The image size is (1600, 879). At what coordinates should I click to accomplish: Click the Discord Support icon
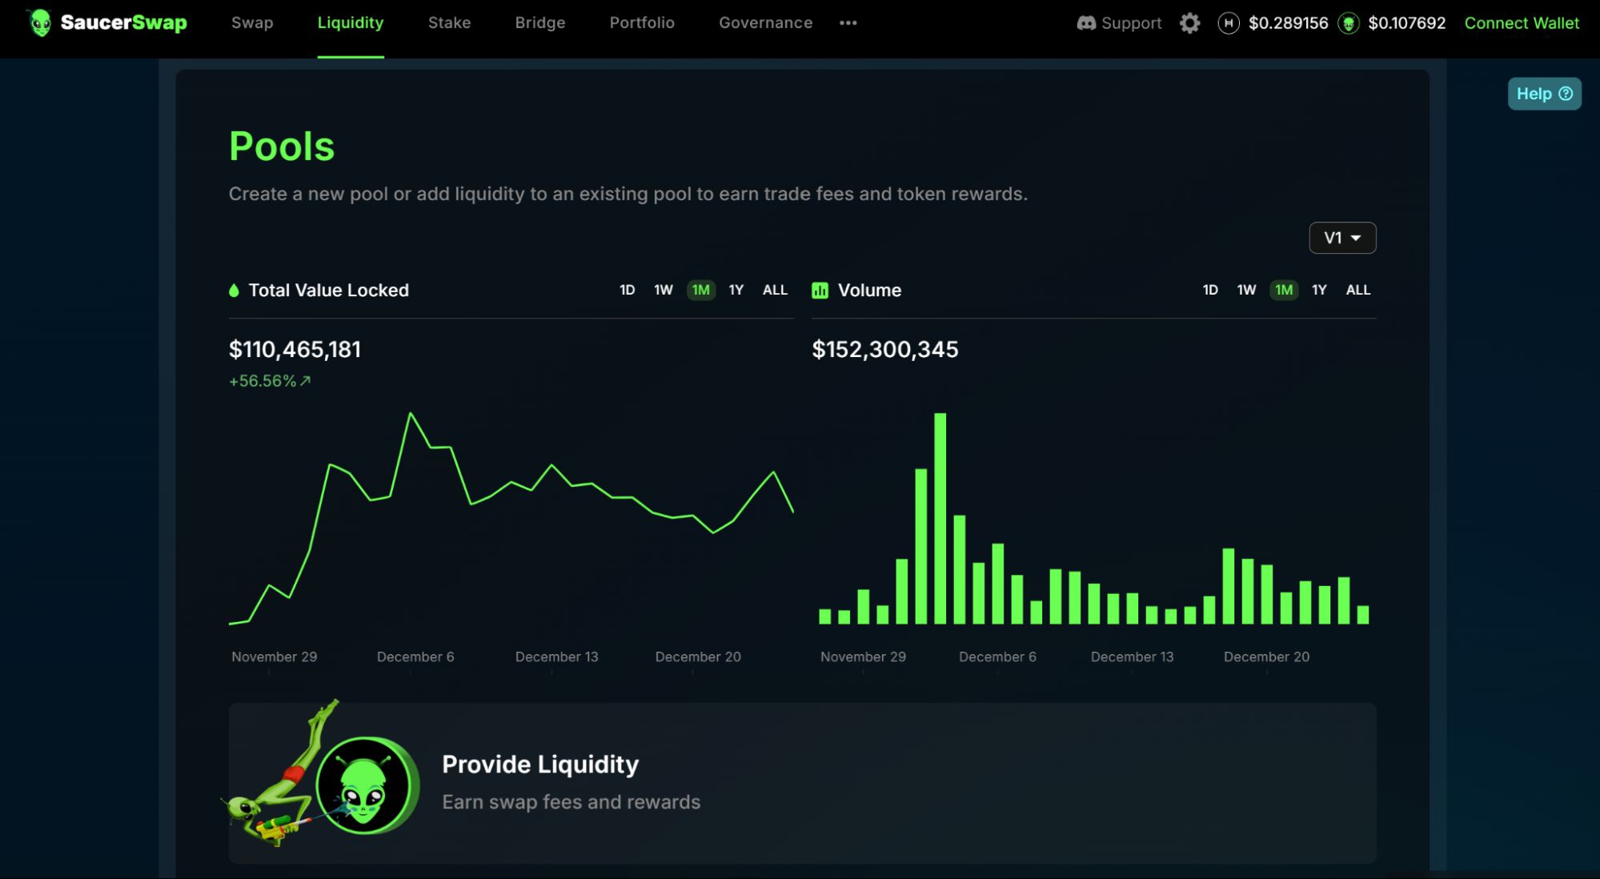coord(1086,23)
